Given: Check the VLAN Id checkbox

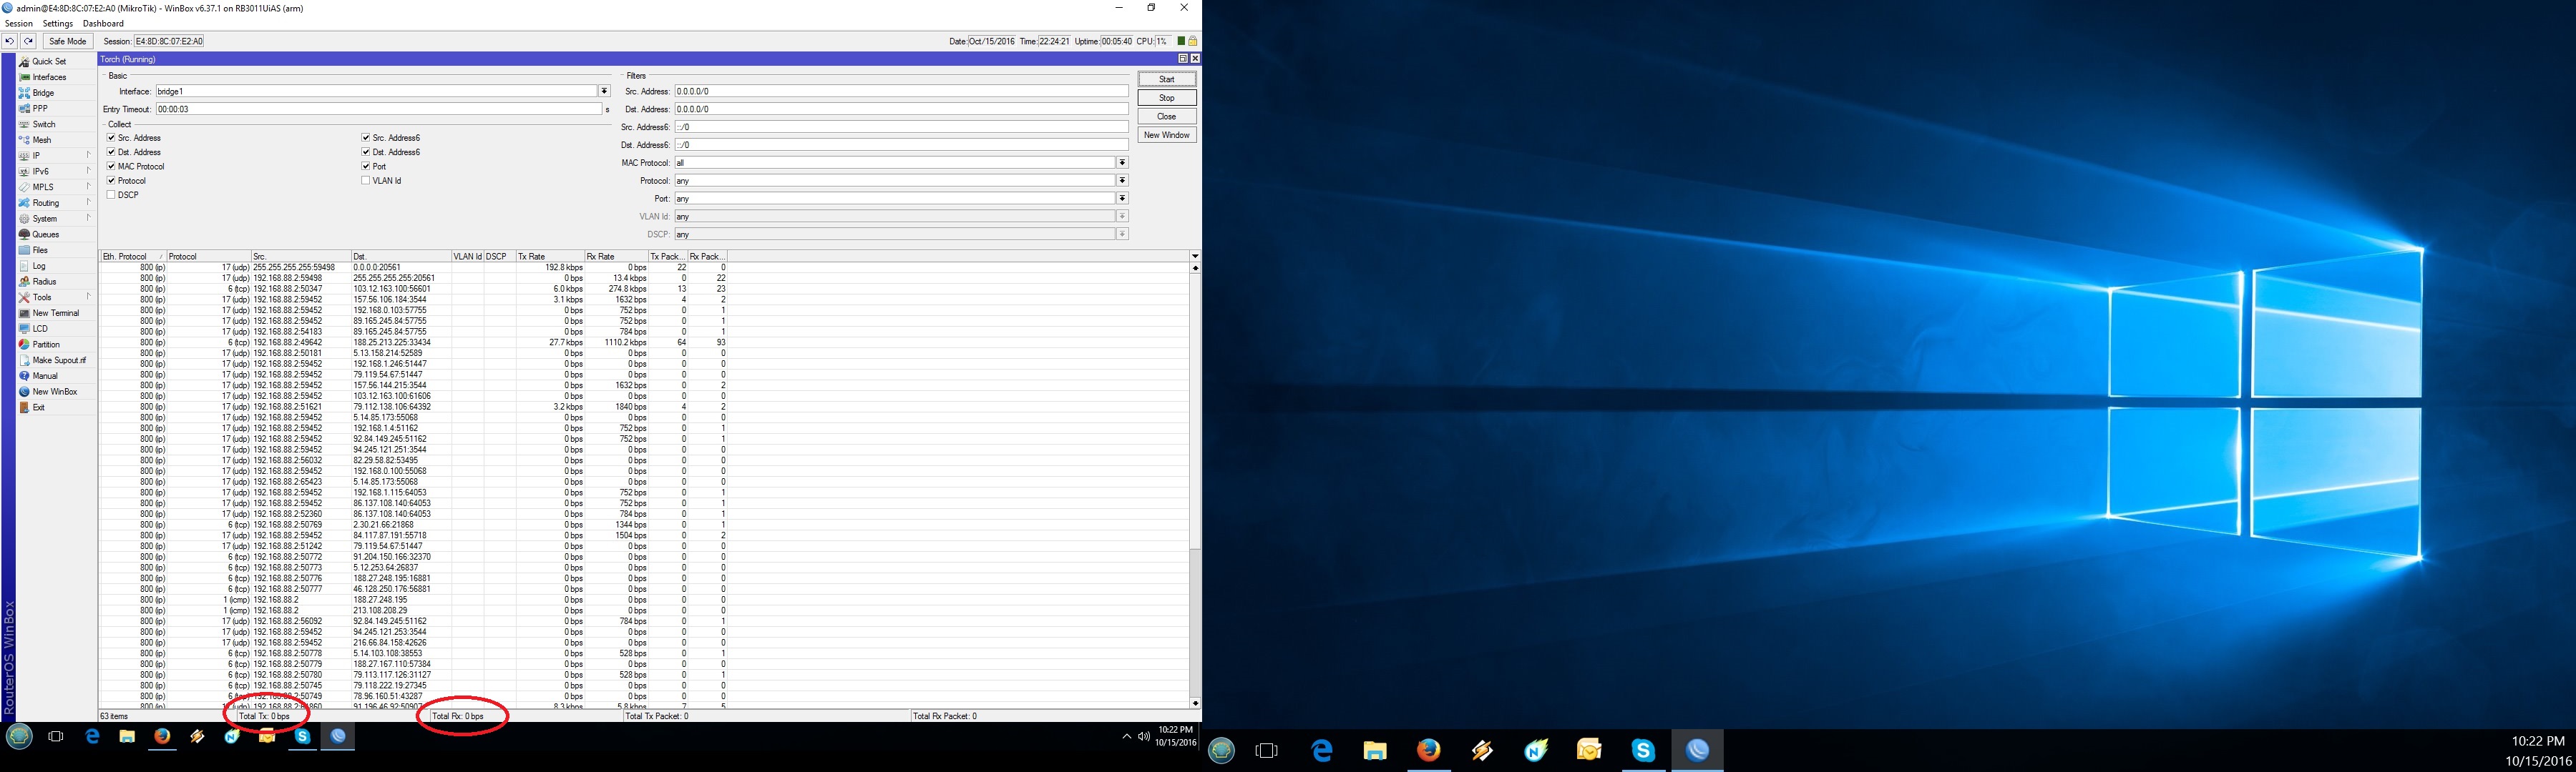Looking at the screenshot, I should [x=366, y=181].
